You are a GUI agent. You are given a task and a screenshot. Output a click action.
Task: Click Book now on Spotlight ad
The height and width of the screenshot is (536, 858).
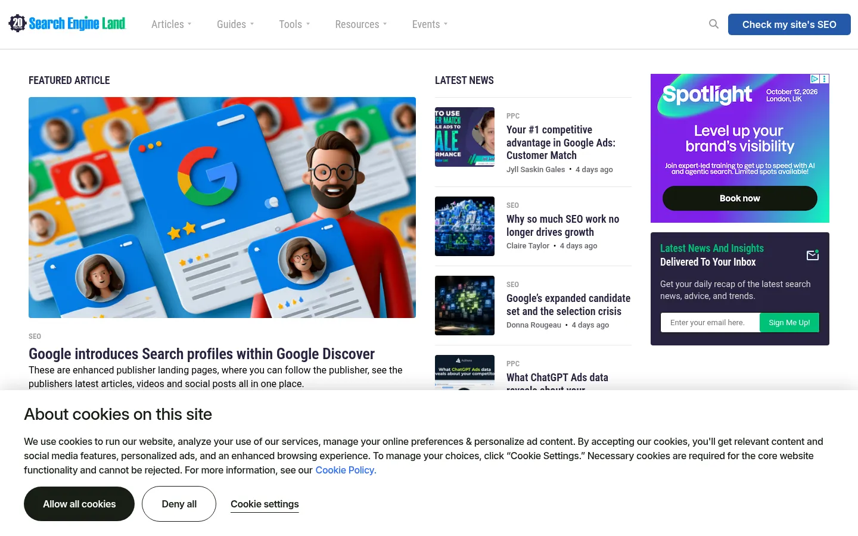(x=739, y=198)
